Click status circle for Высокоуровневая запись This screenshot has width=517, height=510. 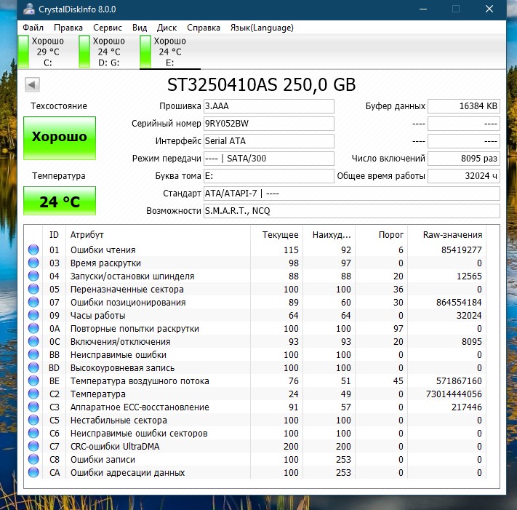pos(33,367)
